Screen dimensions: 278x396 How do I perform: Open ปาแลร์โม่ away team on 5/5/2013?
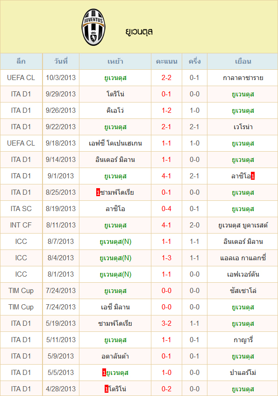[243, 373]
